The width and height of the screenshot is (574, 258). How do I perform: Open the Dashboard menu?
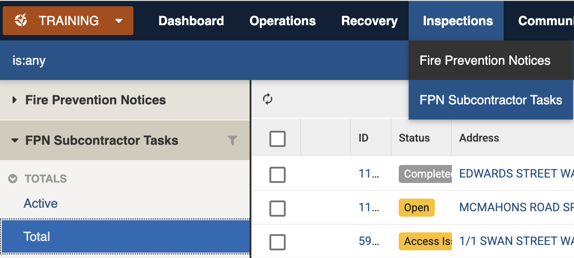coord(191,21)
